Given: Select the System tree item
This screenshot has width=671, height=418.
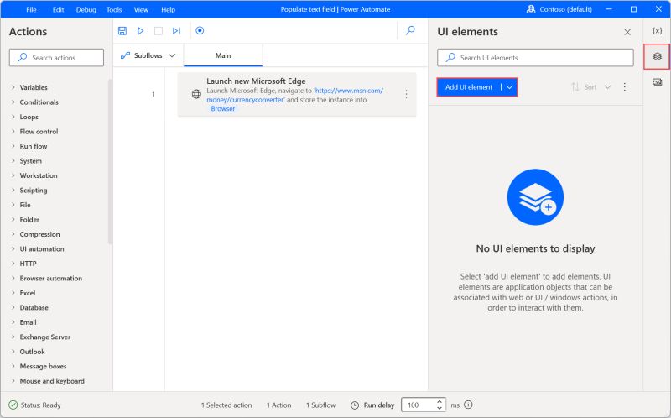Looking at the screenshot, I should pyautogui.click(x=31, y=160).
